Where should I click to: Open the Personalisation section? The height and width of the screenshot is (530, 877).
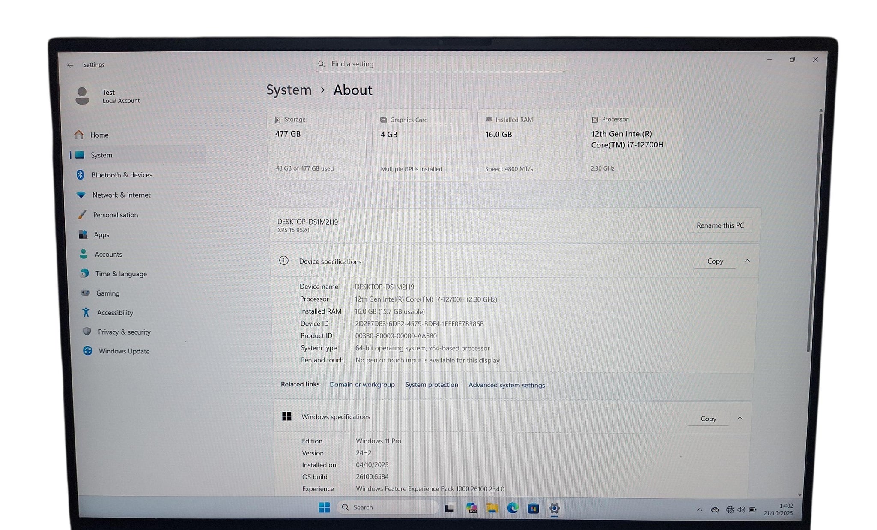(x=115, y=215)
